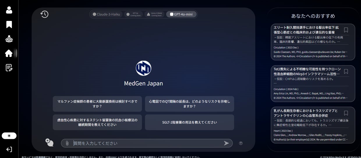Click the Circulation (2024 Feb) journal text

(x=286, y=89)
